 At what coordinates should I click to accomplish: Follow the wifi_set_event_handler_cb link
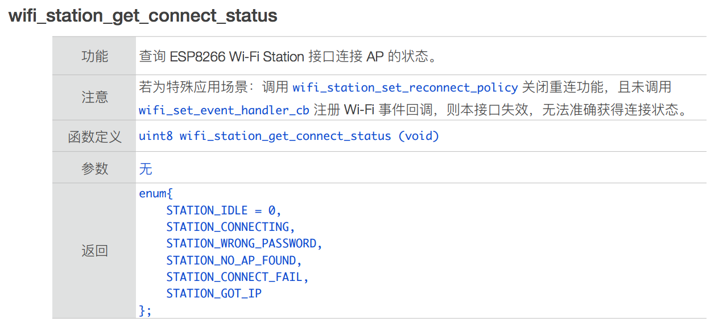tap(224, 110)
